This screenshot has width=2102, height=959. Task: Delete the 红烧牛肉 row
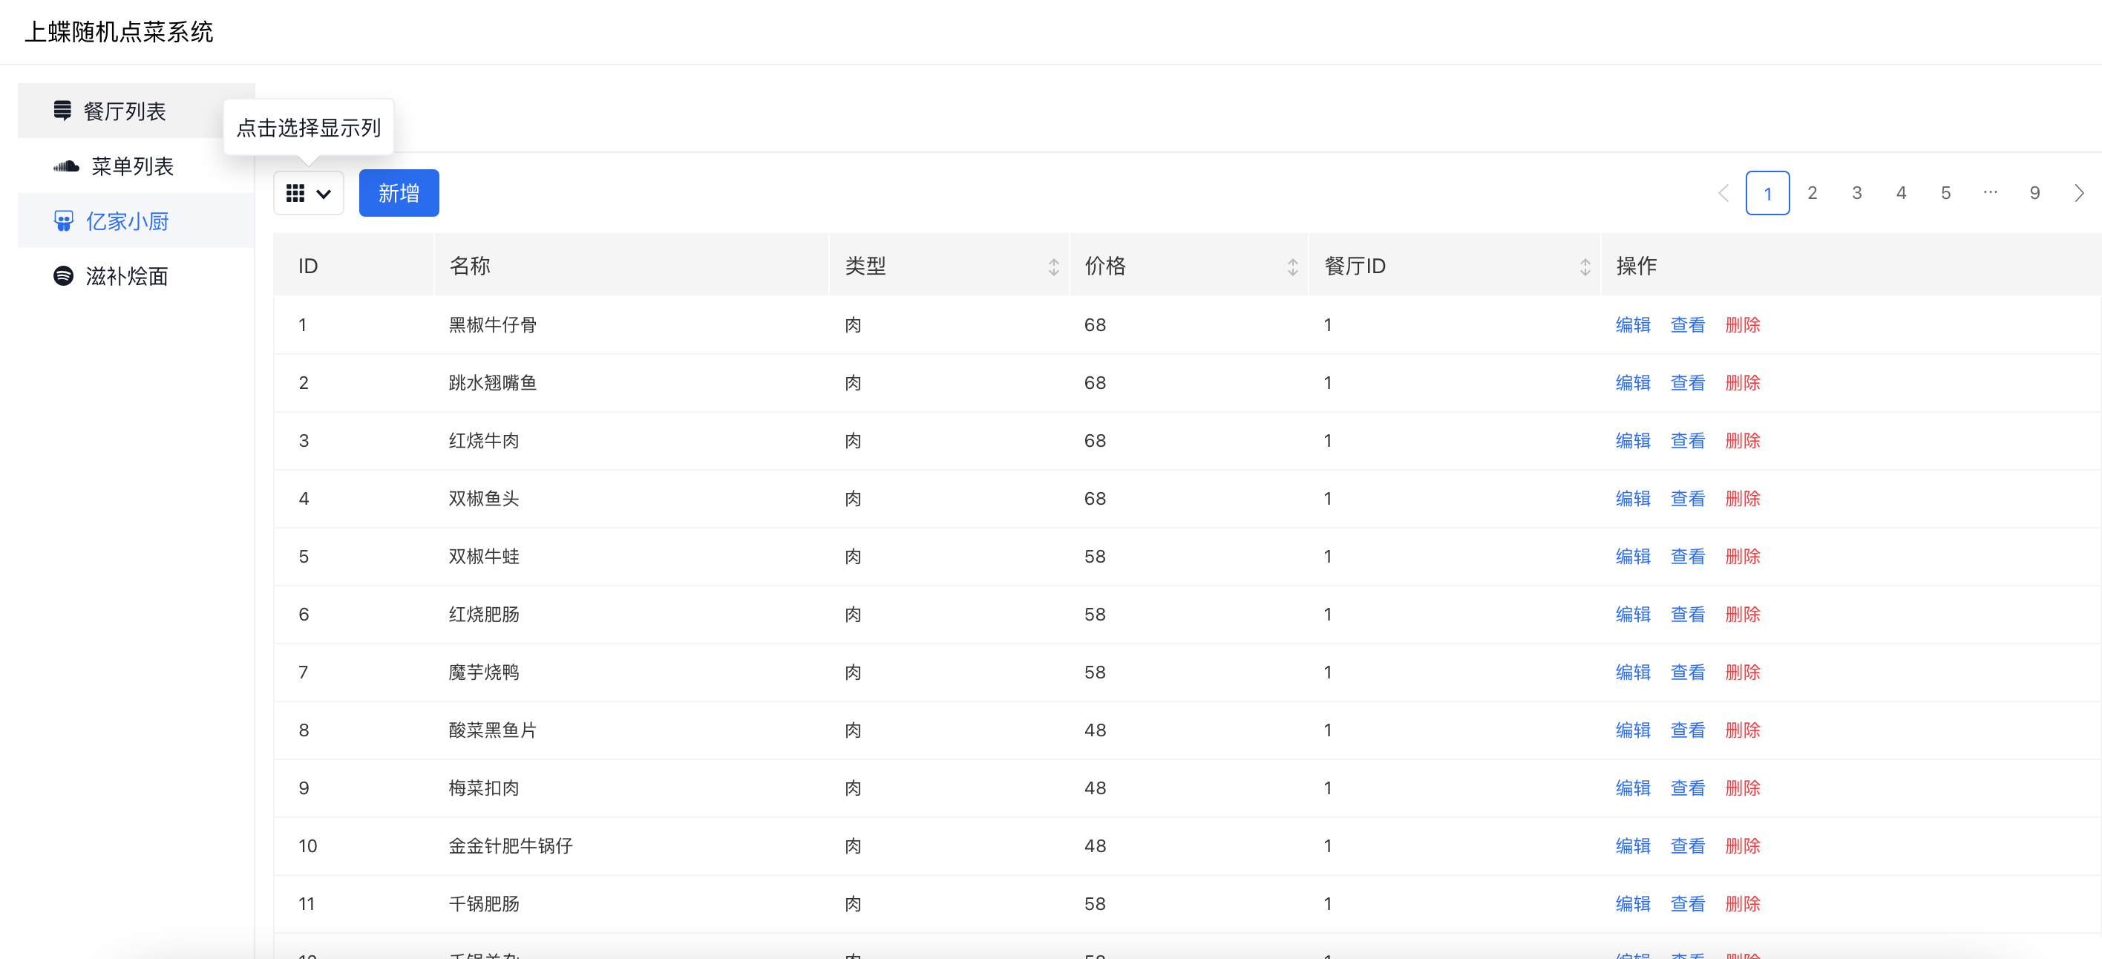click(x=1742, y=441)
